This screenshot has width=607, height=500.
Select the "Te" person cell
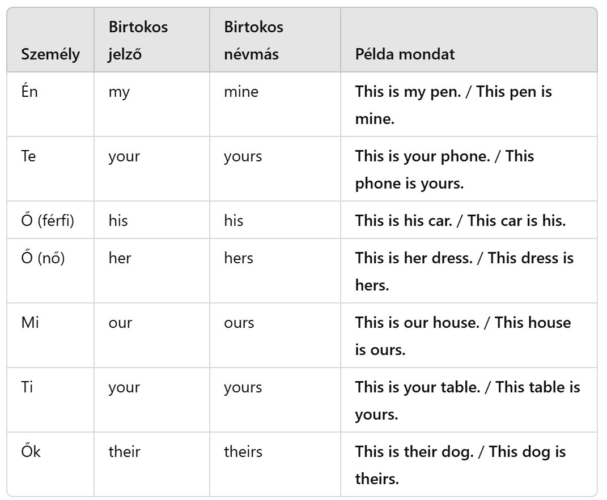click(28, 156)
